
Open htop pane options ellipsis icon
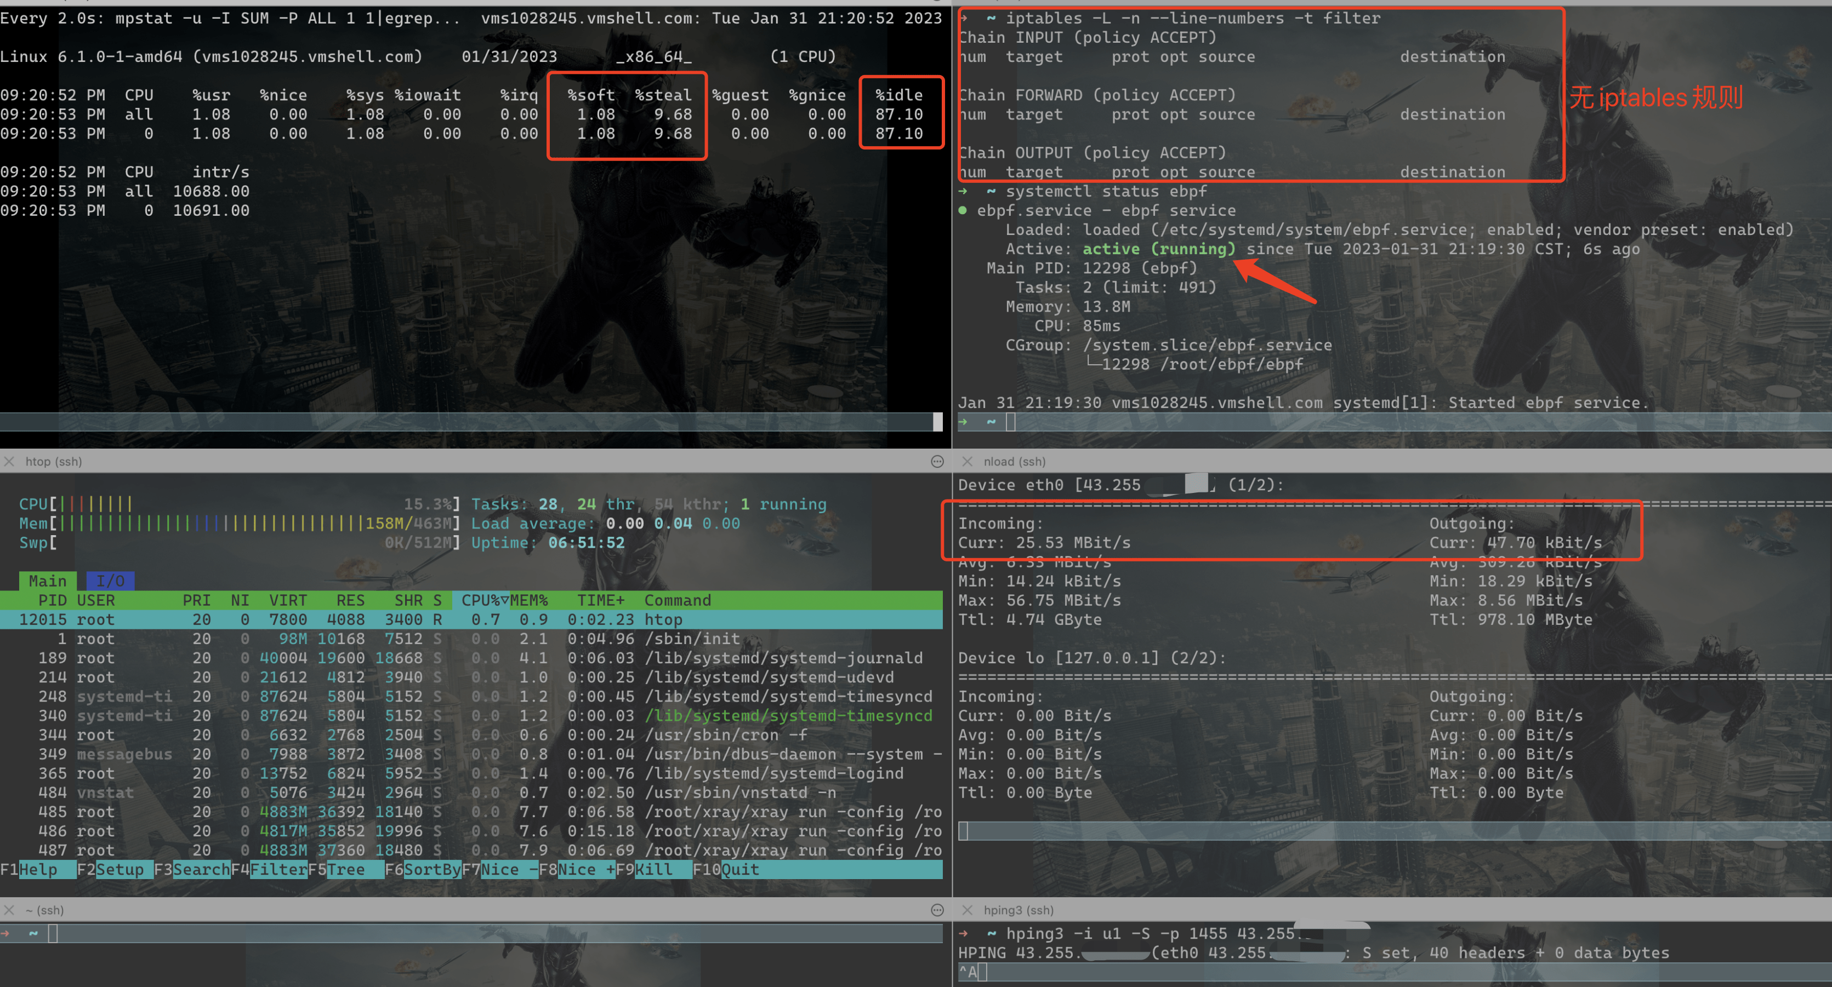pyautogui.click(x=937, y=461)
